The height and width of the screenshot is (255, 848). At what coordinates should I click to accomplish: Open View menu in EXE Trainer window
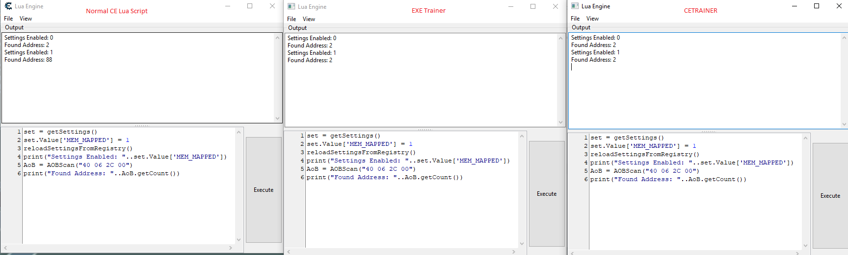click(x=309, y=19)
